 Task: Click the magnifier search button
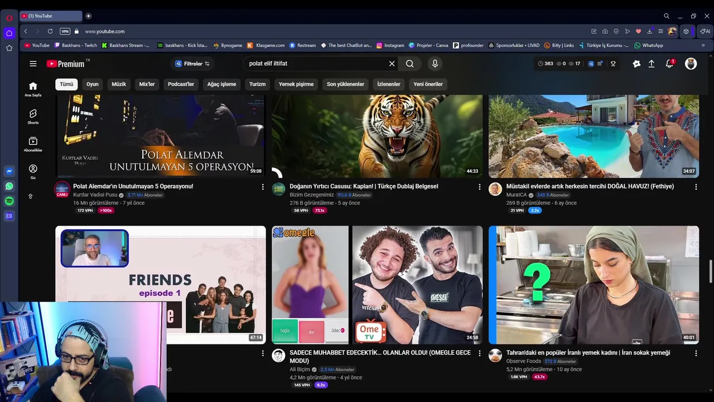point(410,64)
